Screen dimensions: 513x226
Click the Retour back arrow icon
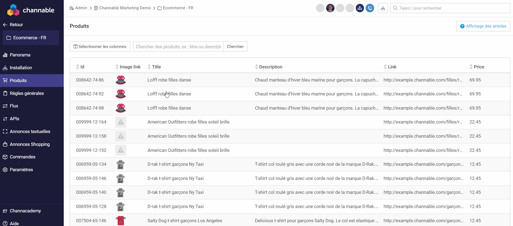click(5, 25)
